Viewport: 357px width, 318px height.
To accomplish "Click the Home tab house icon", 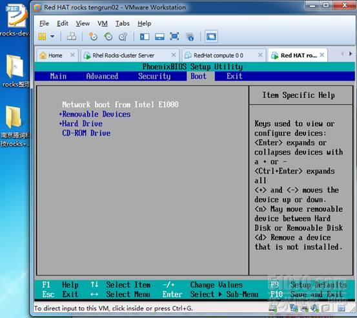I will 43,55.
